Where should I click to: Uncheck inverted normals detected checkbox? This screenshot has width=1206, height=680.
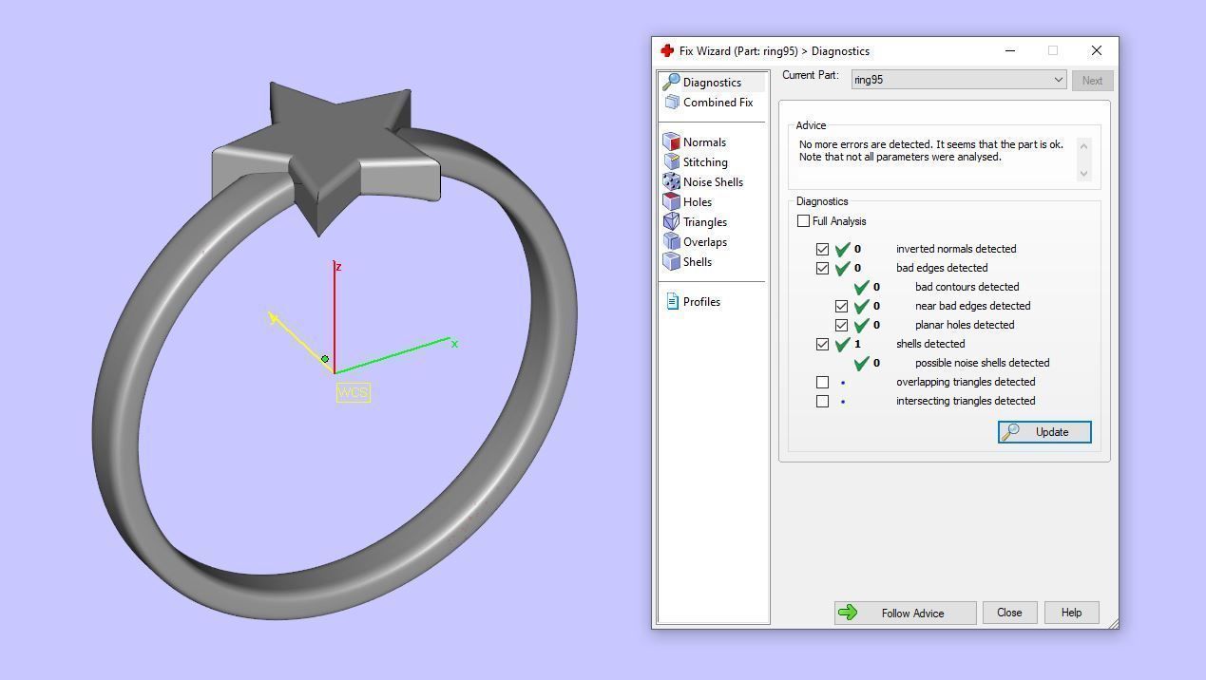pos(823,249)
